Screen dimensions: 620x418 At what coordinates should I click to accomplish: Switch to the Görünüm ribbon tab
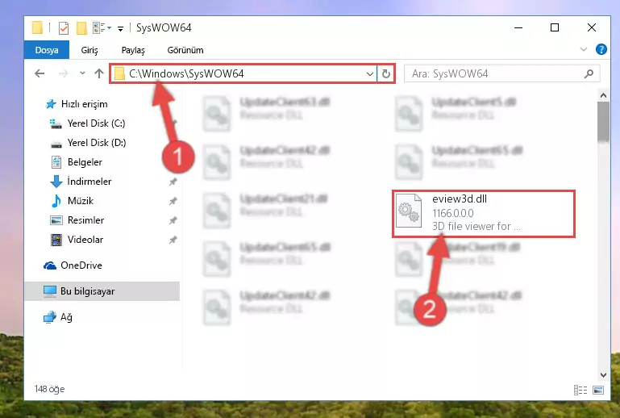pyautogui.click(x=185, y=50)
